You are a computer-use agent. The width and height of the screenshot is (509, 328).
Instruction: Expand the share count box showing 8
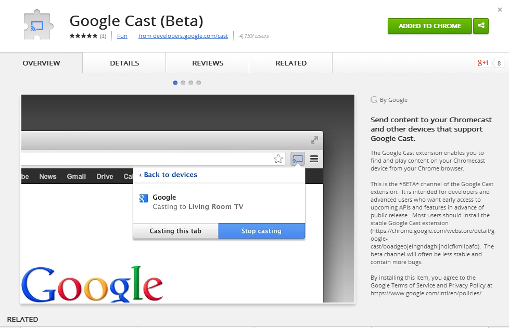498,62
